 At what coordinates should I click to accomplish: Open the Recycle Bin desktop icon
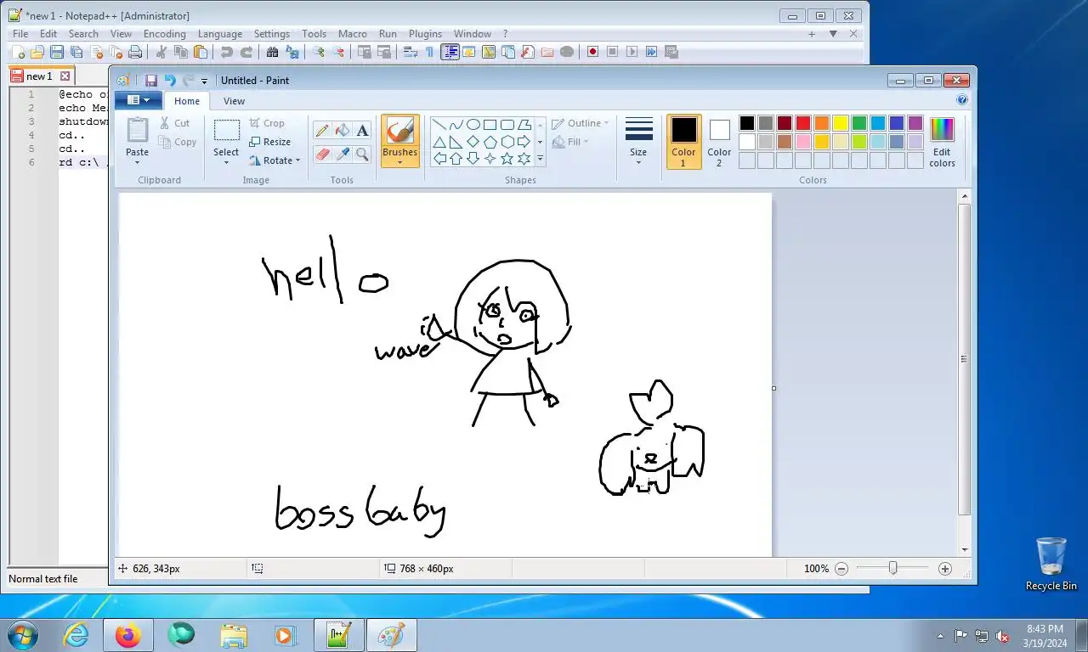point(1051,564)
